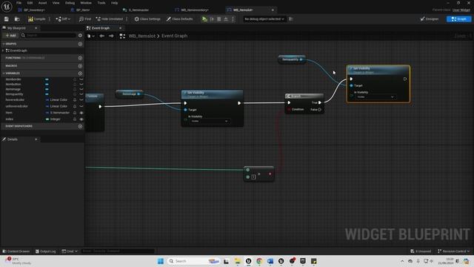The image size is (474, 267).
Task: Add new graph with Graphs plus icon
Action: pos(80,44)
